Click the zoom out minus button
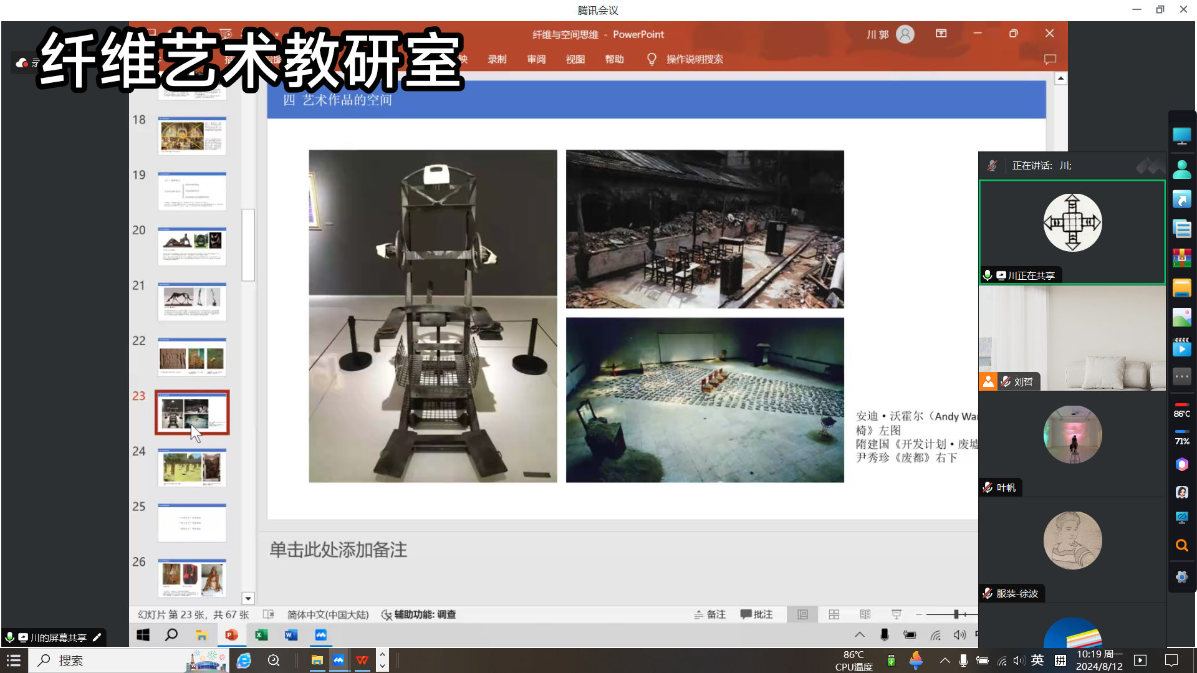This screenshot has width=1197, height=673. point(918,614)
